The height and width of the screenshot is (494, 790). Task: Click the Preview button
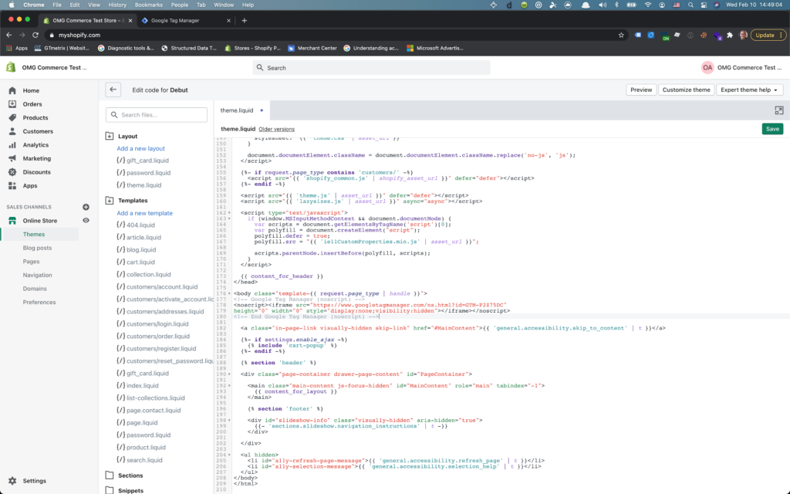[641, 90]
